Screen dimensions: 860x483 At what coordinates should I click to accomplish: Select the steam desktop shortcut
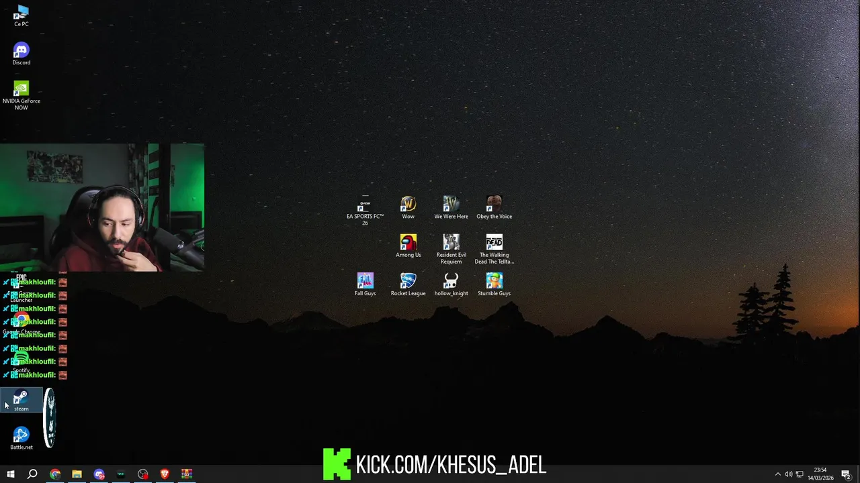click(21, 400)
